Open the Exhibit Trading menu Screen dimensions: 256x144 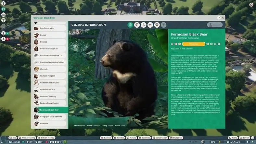coord(46,138)
